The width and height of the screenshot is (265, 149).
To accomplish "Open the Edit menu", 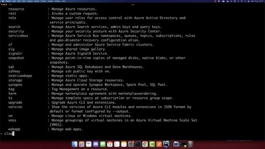I will (x=19, y=1).
